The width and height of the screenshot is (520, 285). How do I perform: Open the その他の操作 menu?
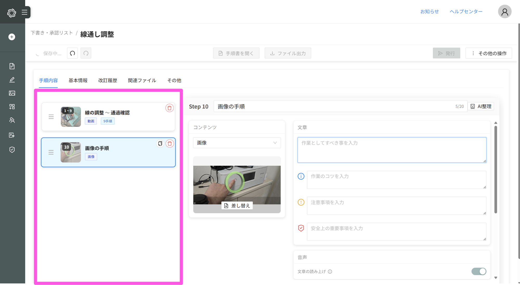pyautogui.click(x=489, y=53)
